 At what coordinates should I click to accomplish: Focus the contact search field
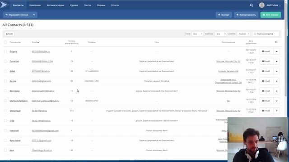(x=266, y=34)
